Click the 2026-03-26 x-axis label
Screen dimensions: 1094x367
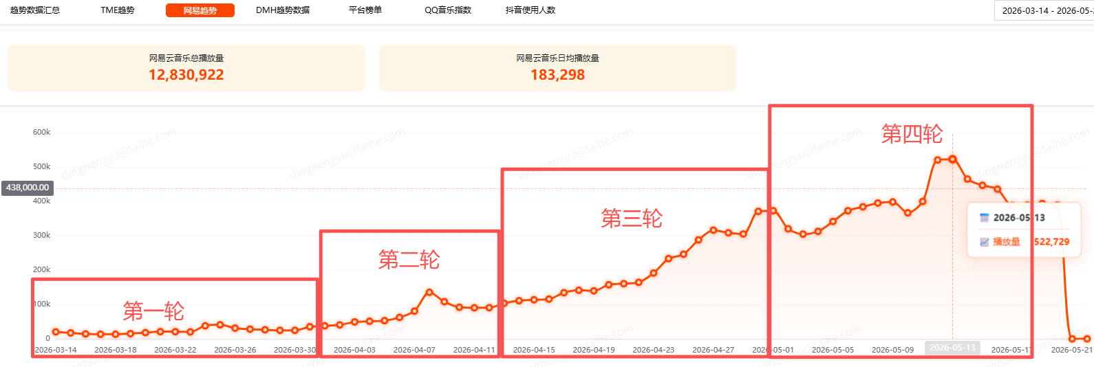coord(235,350)
